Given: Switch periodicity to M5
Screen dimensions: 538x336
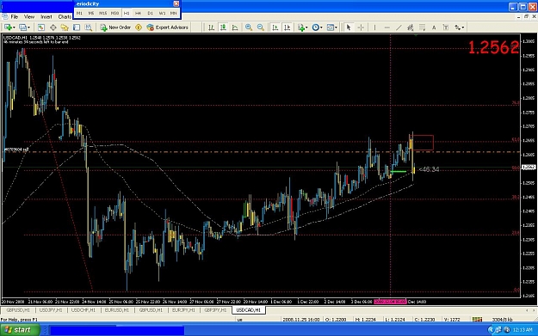Looking at the screenshot, I should pyautogui.click(x=91, y=13).
